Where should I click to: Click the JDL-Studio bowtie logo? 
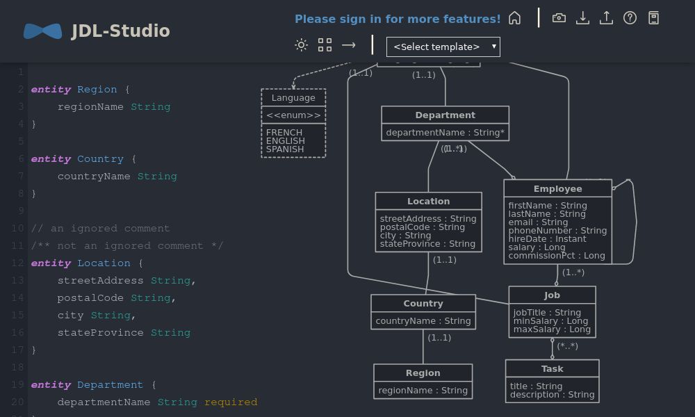[x=42, y=31]
